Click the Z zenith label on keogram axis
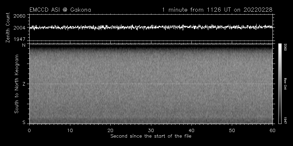This screenshot has height=146, width=293. click(24, 84)
